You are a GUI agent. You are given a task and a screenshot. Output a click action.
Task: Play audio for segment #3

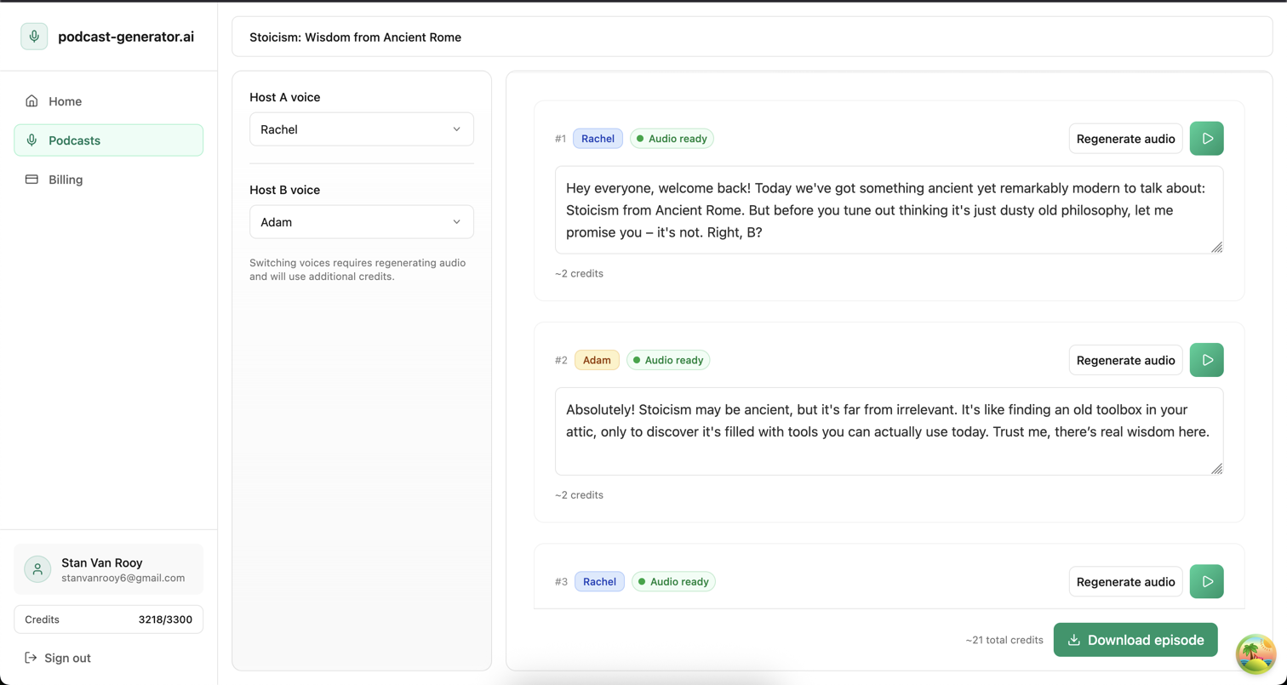coord(1206,582)
